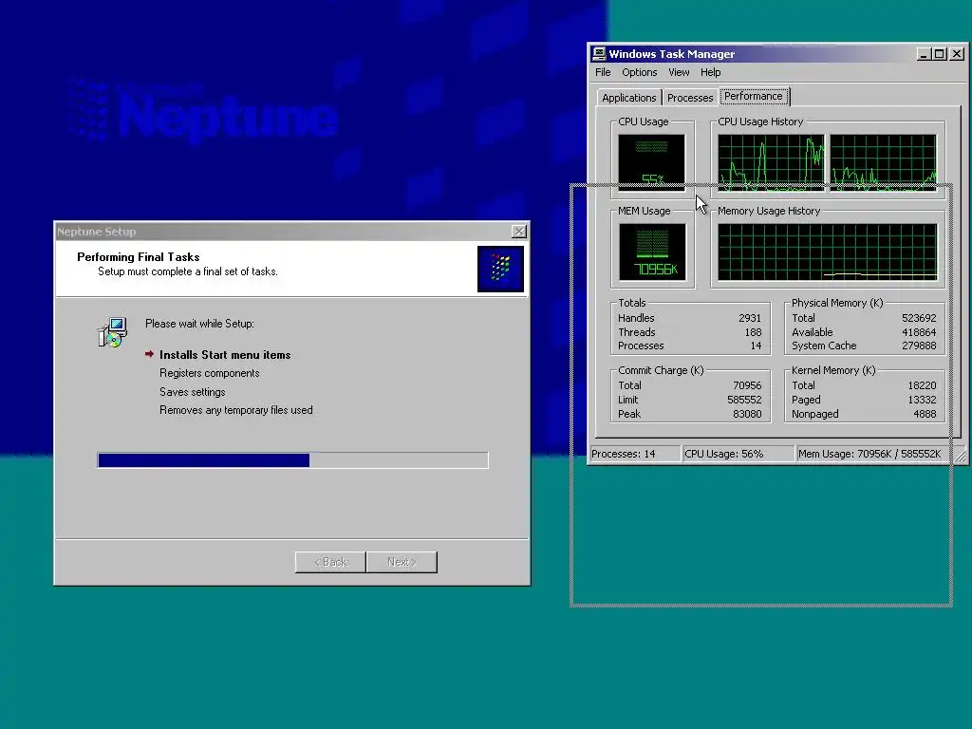Click the Handles value 2931
This screenshot has height=729, width=972.
pyautogui.click(x=750, y=318)
